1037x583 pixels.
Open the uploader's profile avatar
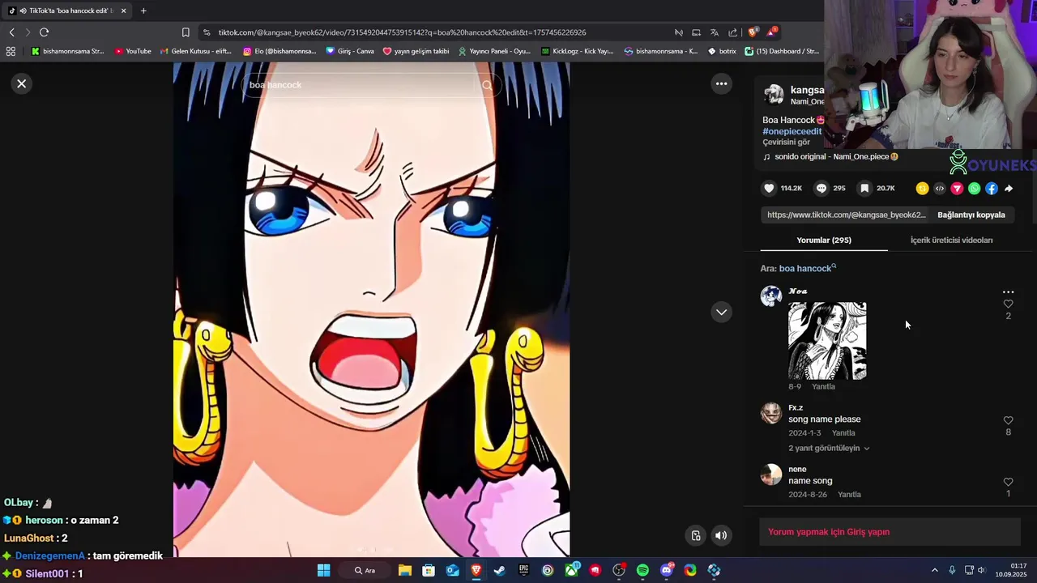774,95
